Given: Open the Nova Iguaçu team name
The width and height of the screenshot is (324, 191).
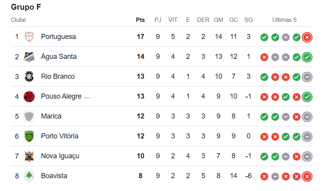Looking at the screenshot, I should [60, 156].
